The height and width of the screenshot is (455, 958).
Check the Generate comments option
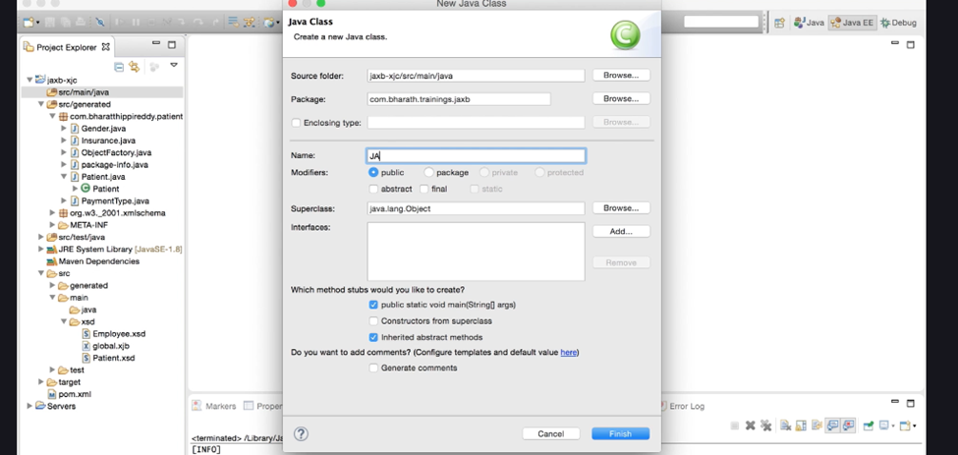[373, 369]
